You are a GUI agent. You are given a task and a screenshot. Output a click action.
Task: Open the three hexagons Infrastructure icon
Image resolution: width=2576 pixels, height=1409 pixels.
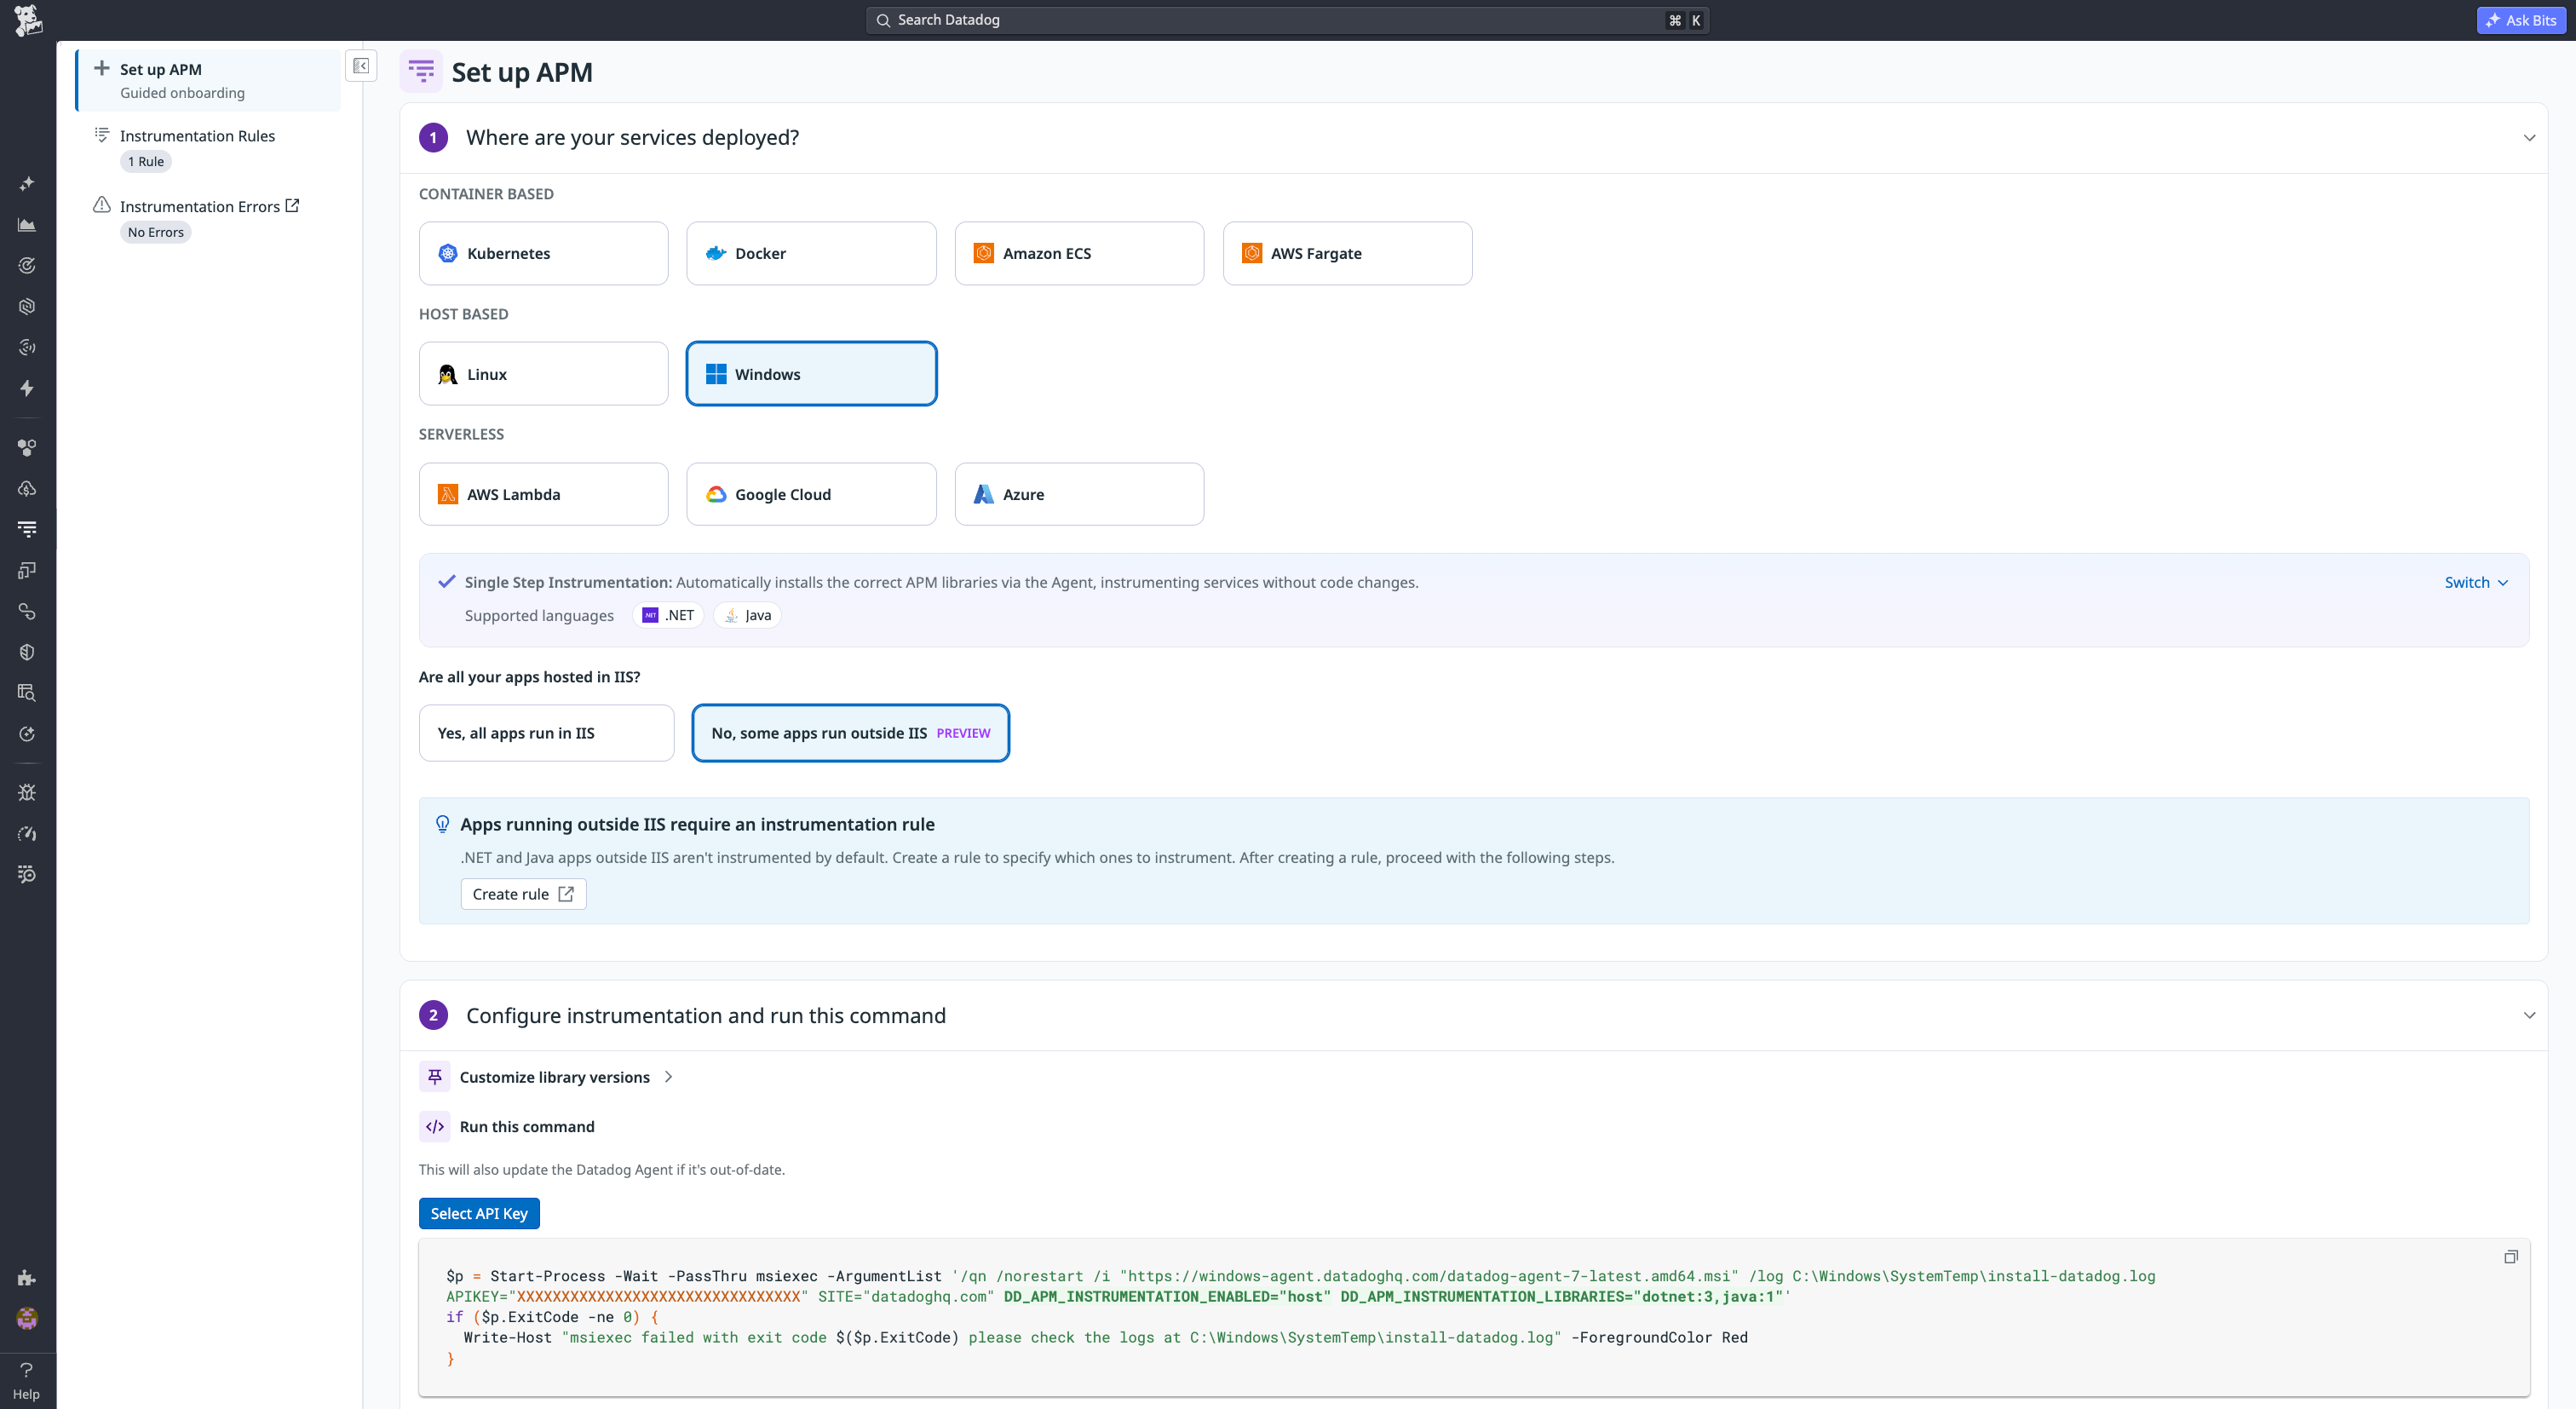pos(27,448)
